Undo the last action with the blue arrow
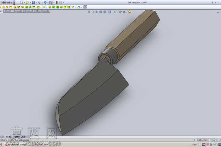 point(45,3)
